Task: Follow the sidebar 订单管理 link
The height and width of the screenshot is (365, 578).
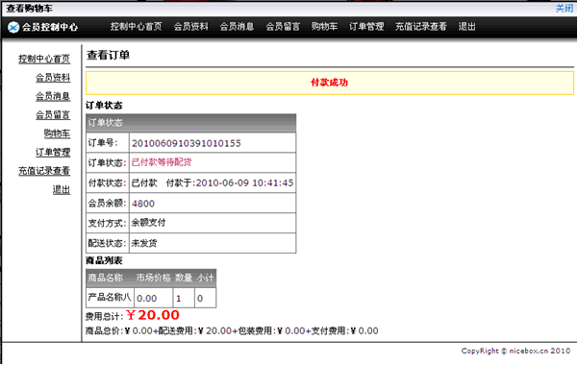Action: point(53,153)
